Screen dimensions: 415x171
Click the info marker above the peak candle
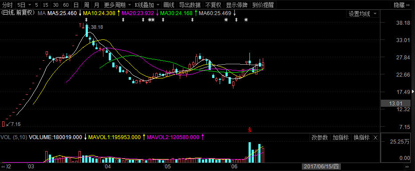coord(87,20)
